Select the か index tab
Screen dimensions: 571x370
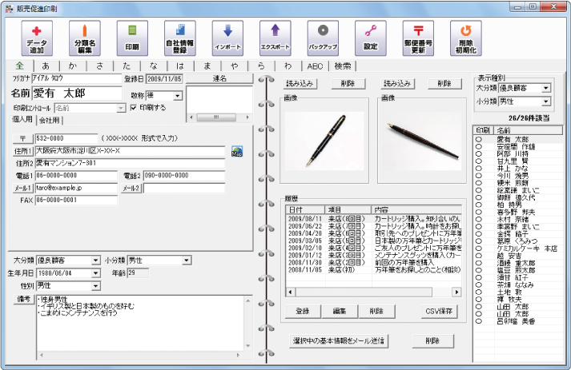[x=73, y=66]
